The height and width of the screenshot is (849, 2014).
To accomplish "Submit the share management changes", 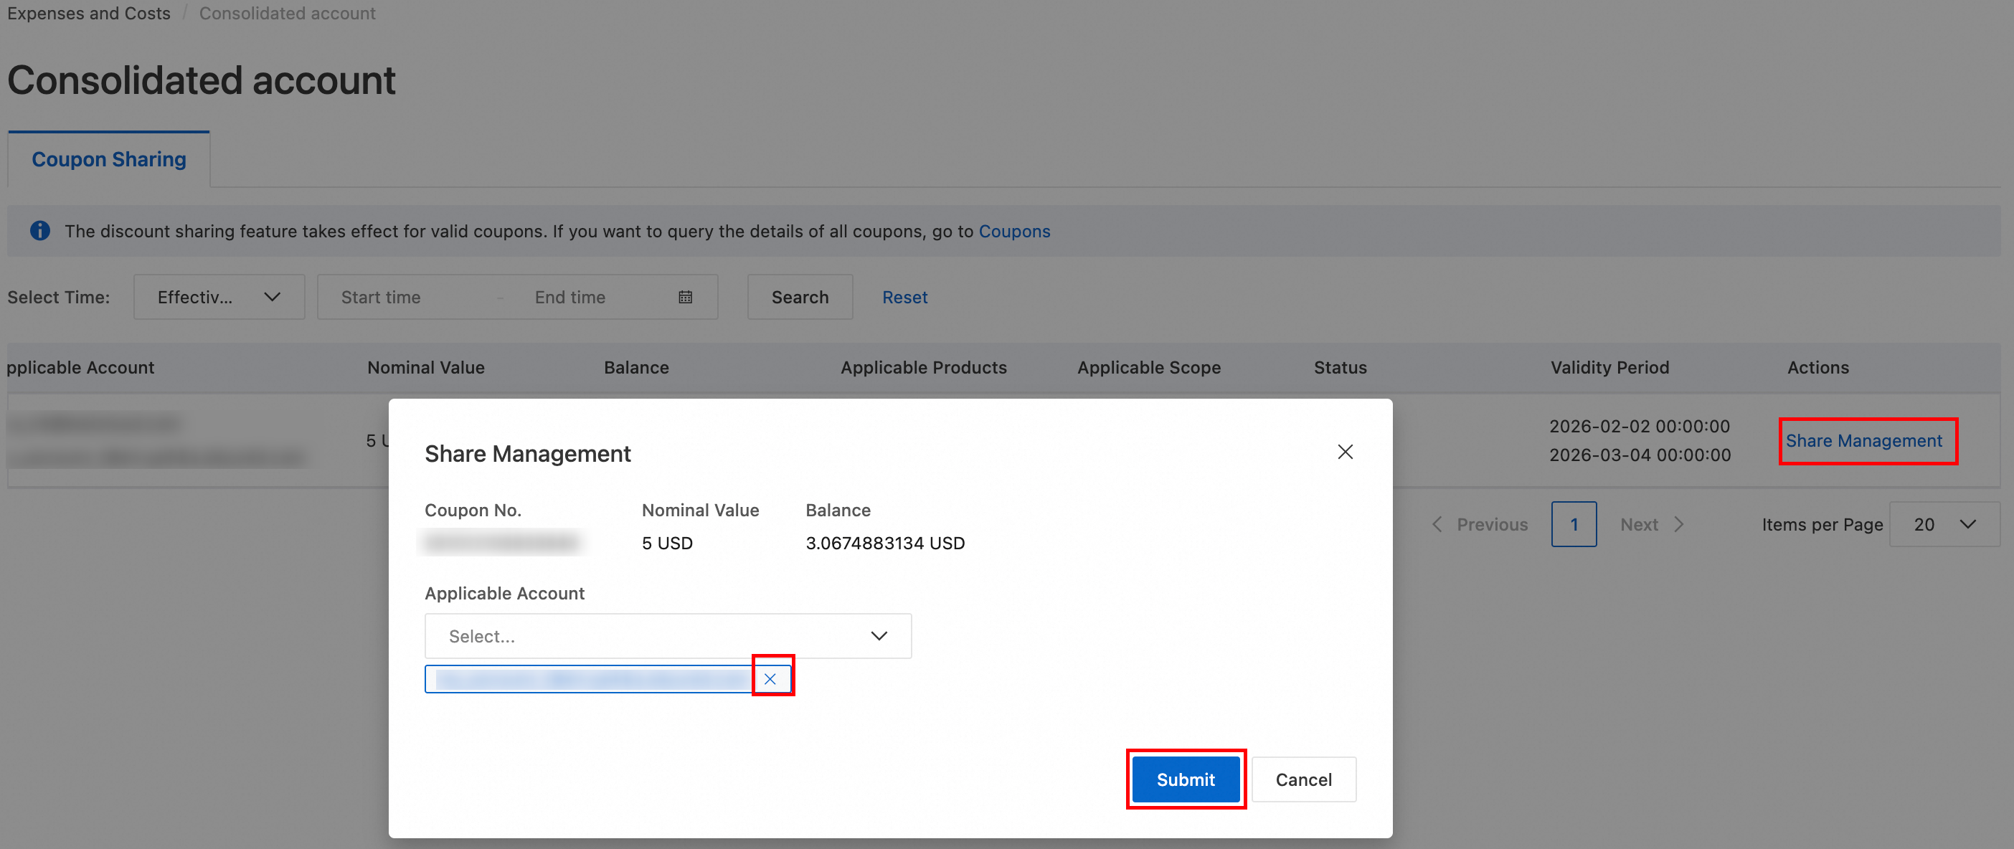I will click(1186, 779).
